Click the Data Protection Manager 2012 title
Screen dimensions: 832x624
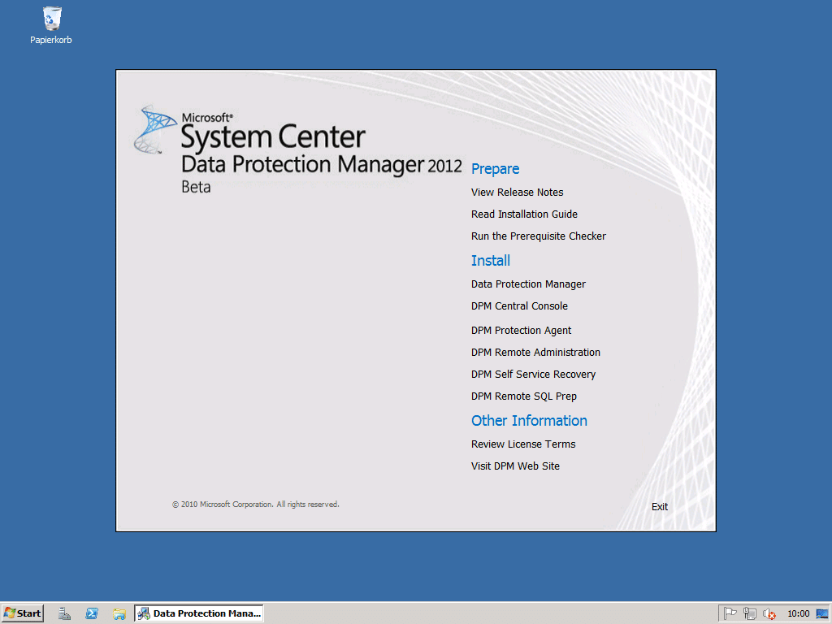tap(322, 164)
